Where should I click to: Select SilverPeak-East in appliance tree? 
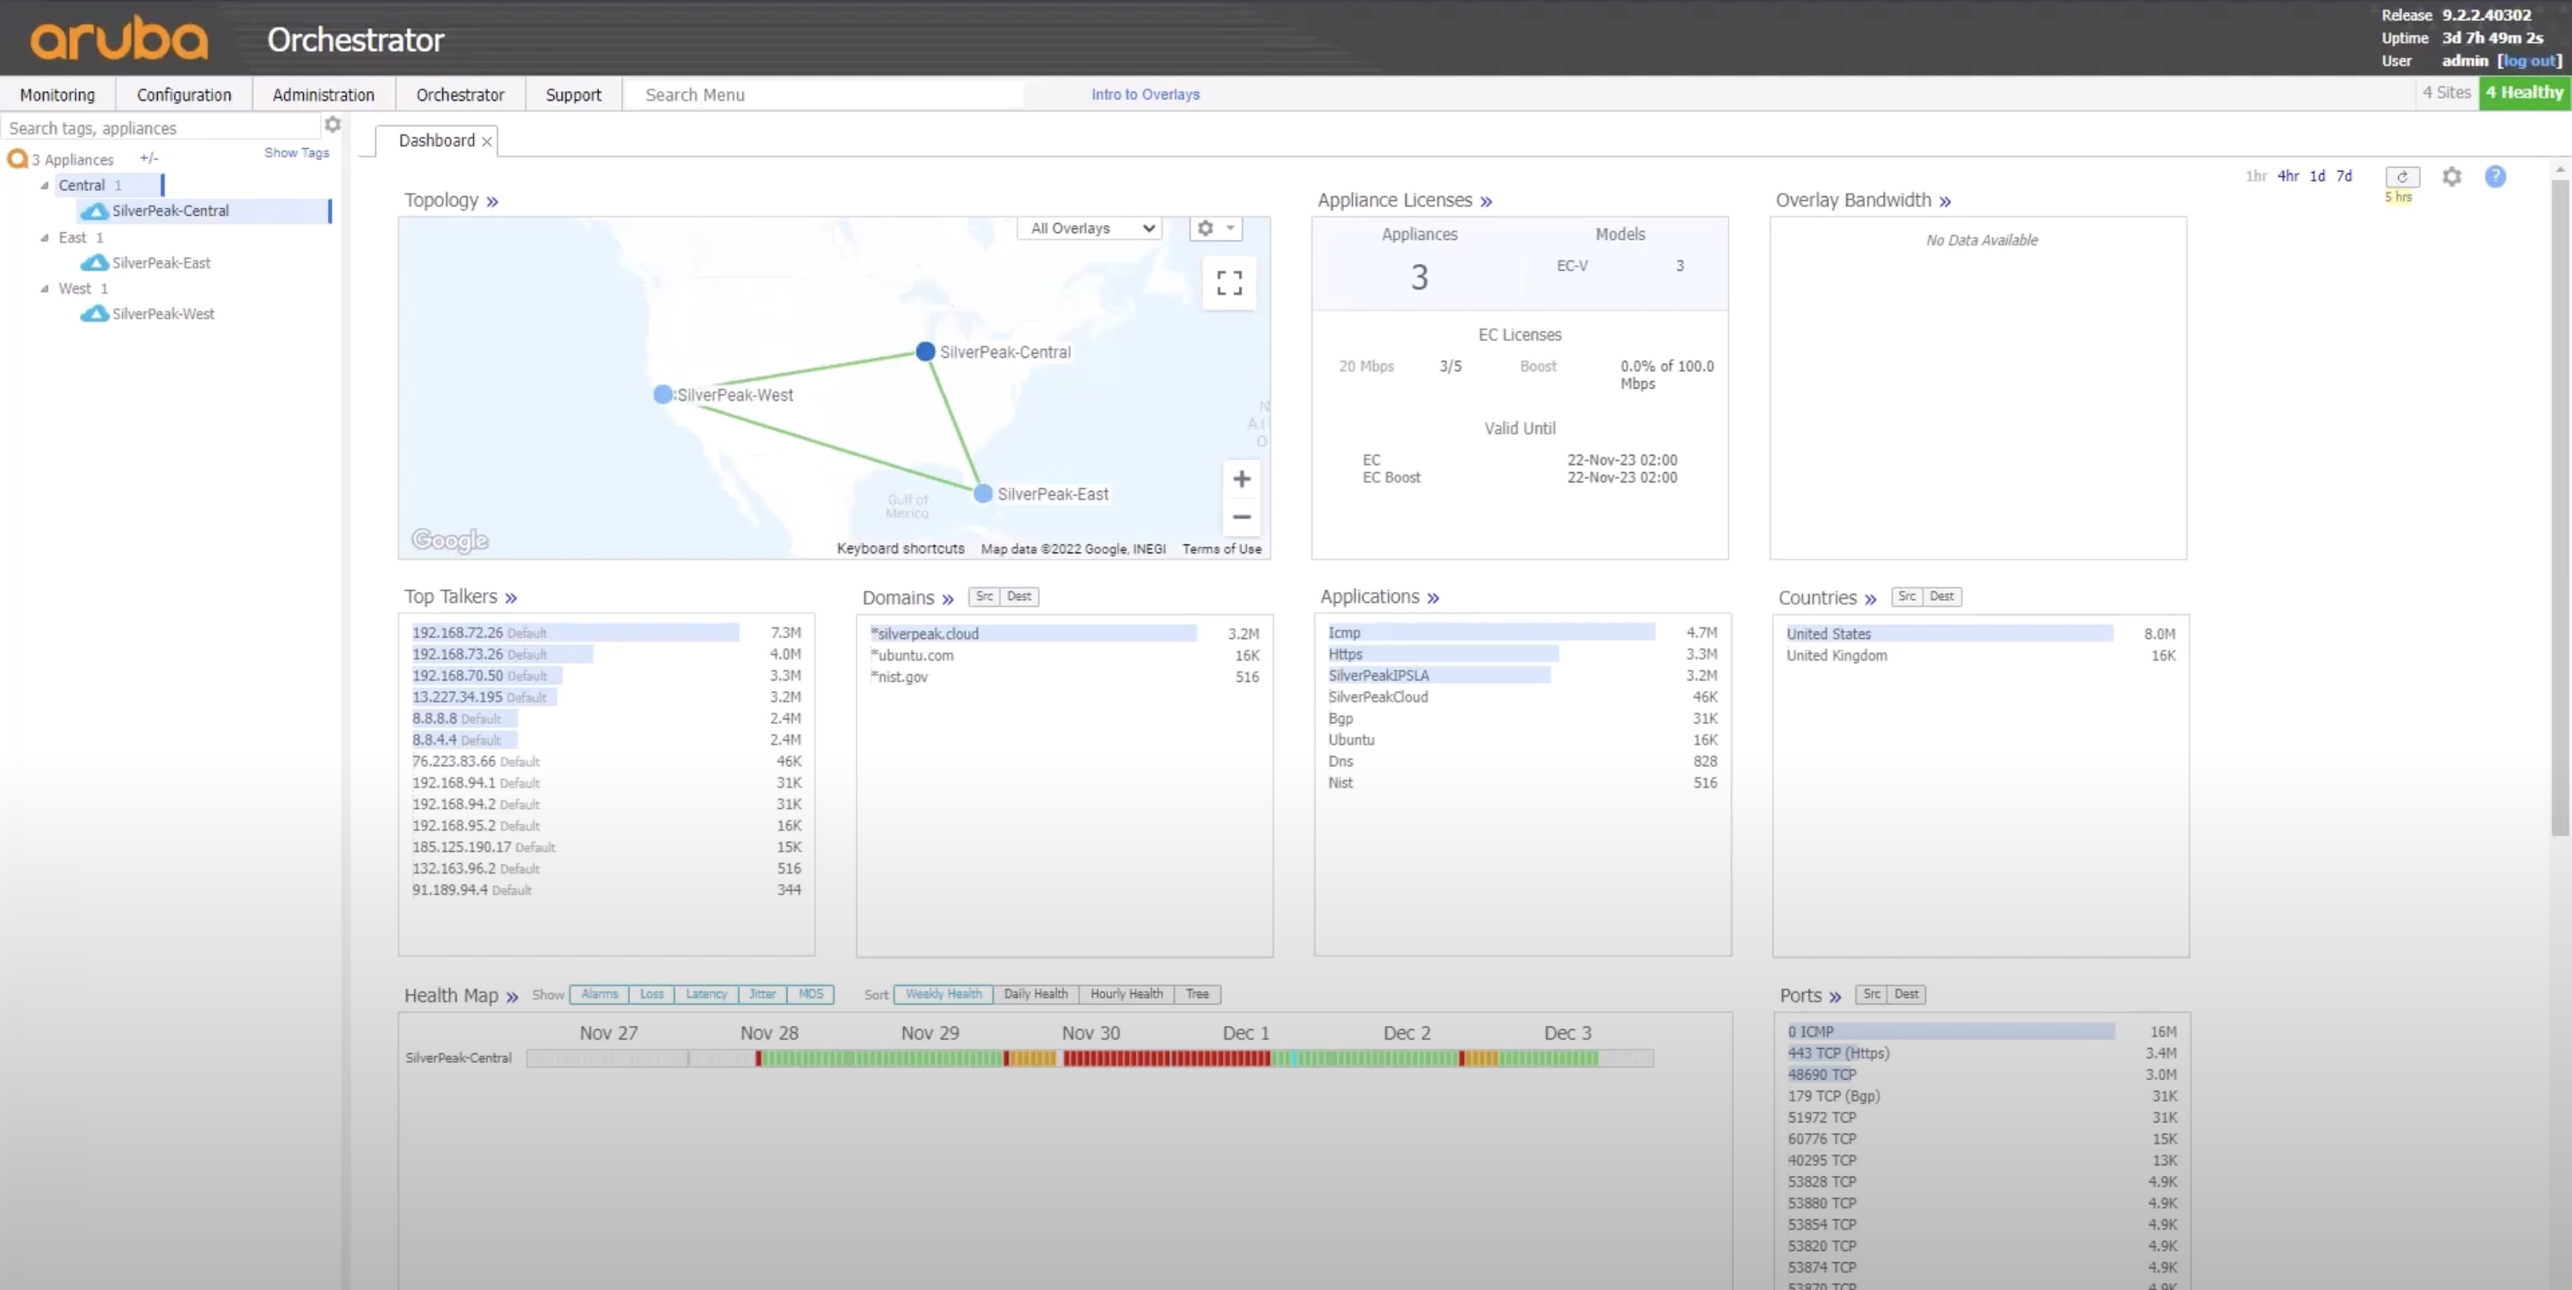point(161,263)
